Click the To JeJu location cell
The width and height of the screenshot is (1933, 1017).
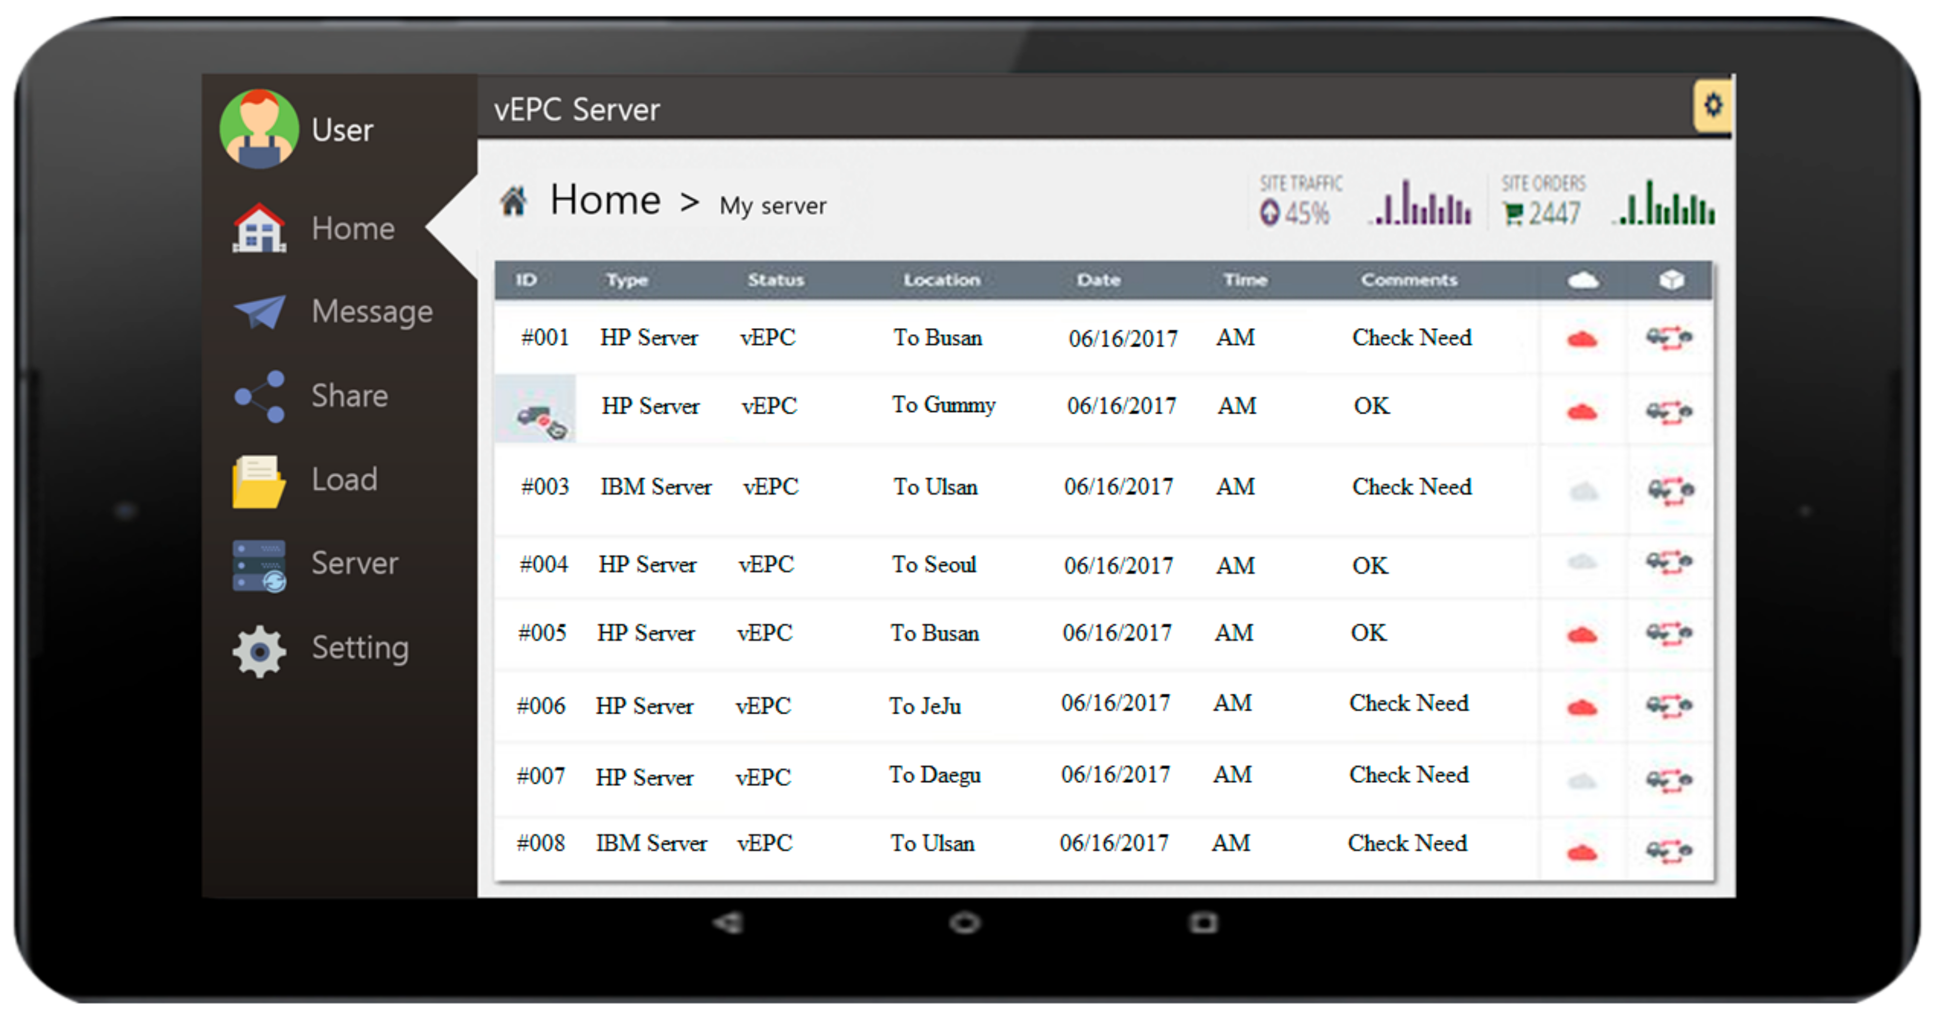[924, 706]
